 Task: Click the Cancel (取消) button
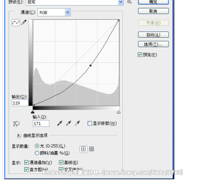pos(153,11)
